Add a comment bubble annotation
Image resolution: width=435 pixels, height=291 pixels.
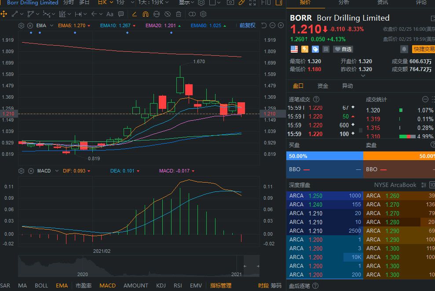(121, 14)
